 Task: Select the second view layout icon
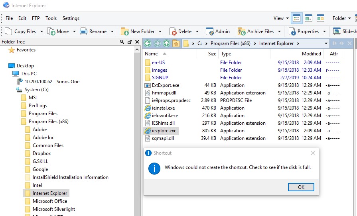[308, 18]
